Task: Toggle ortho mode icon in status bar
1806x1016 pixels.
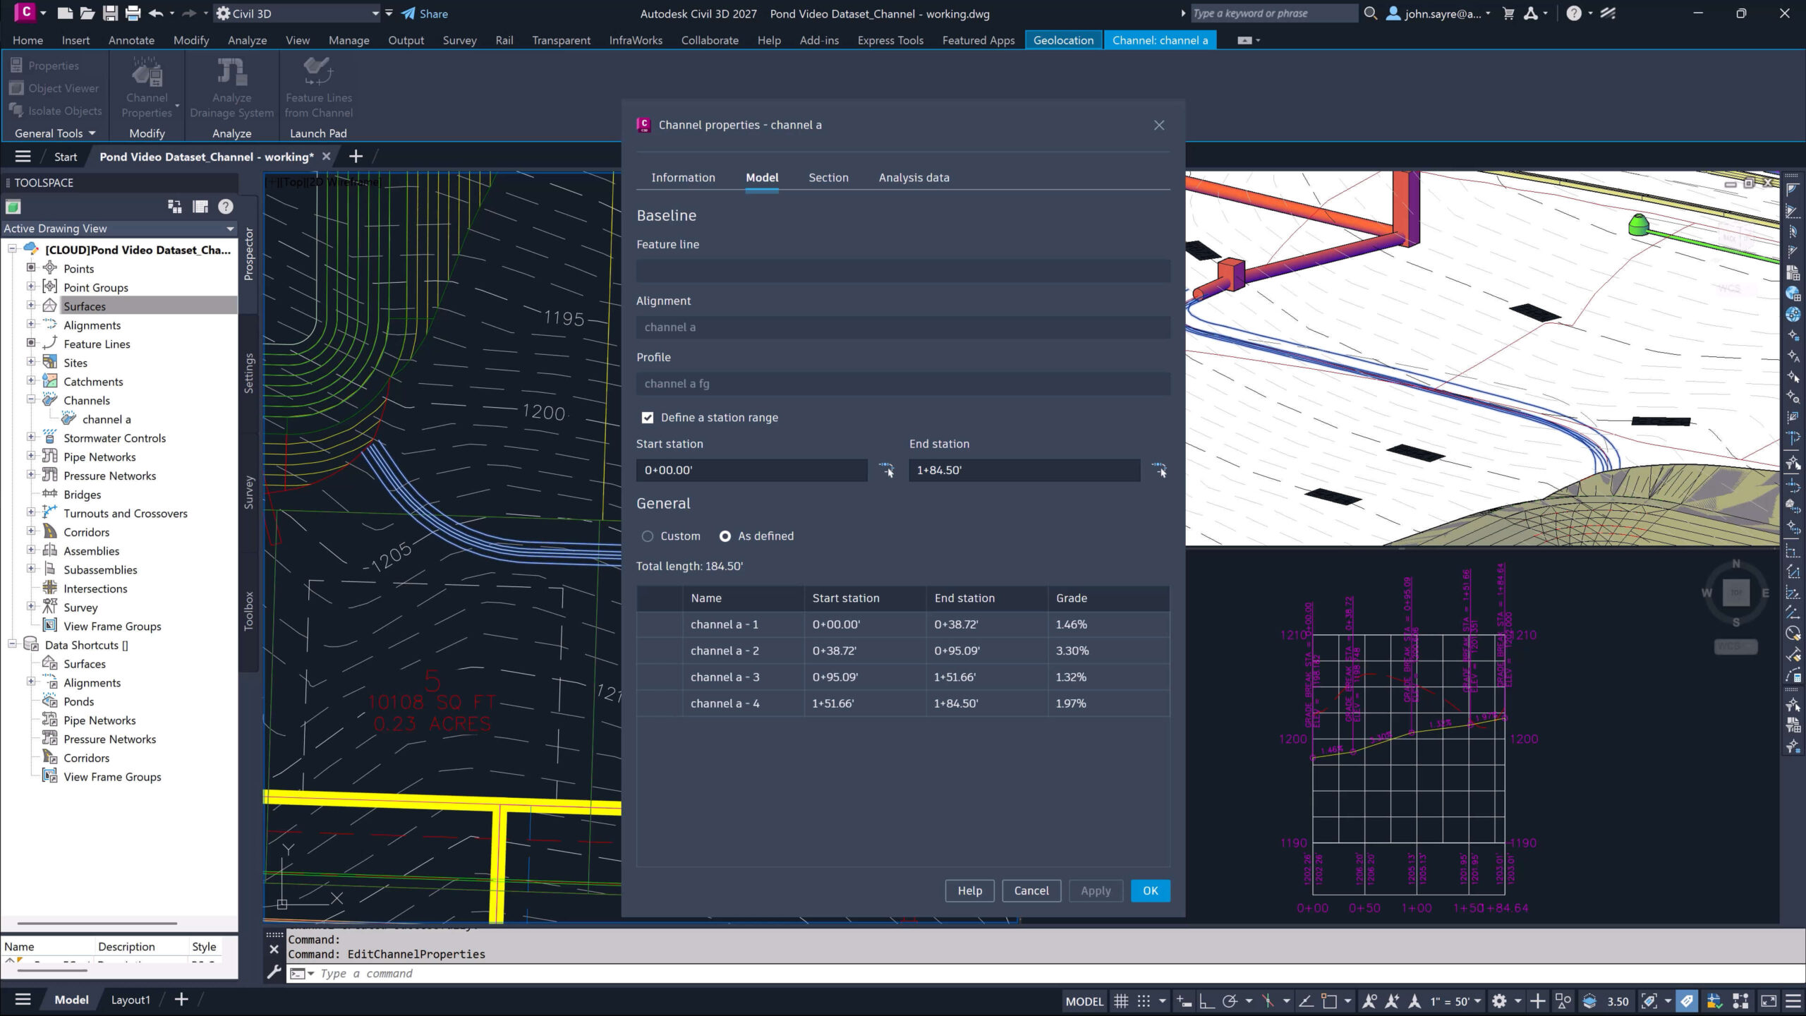Action: tap(1206, 1001)
